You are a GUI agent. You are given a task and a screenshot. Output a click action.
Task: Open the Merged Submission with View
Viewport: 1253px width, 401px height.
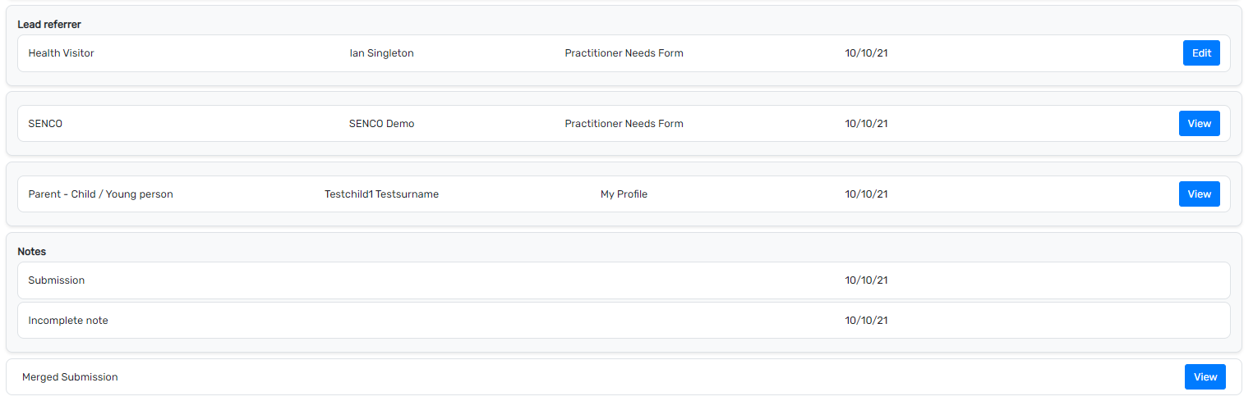(1205, 377)
